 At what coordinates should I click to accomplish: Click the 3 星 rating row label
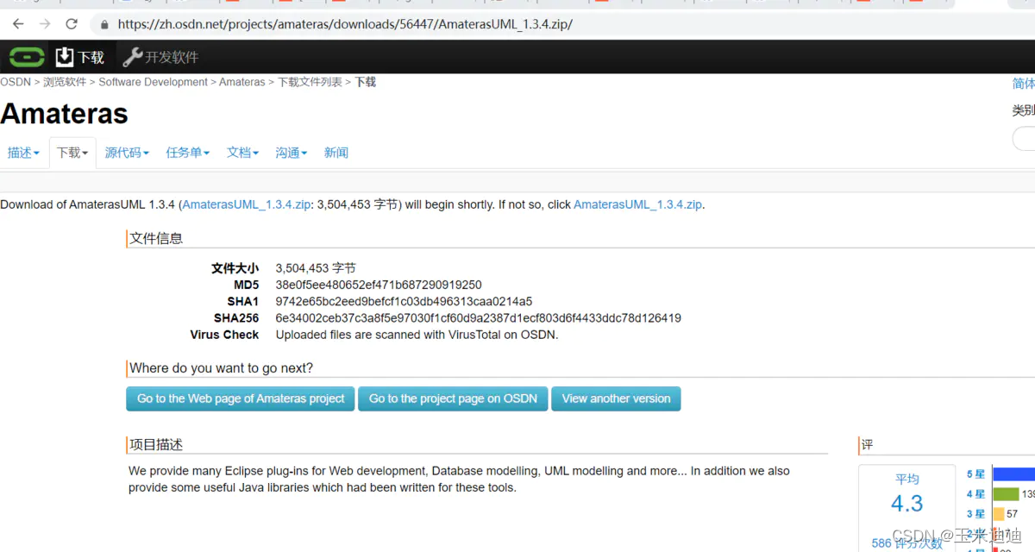[x=975, y=514]
